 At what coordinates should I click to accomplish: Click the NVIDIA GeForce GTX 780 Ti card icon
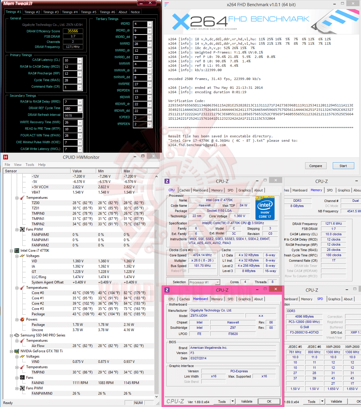point(17,351)
